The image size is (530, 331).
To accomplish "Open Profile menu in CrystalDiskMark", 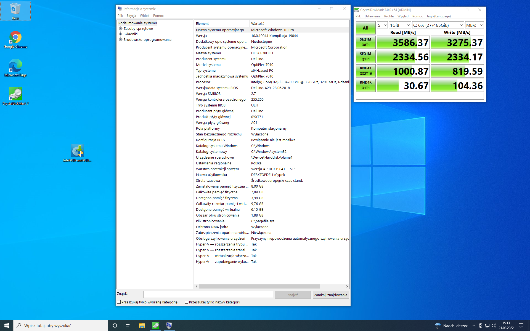I will pos(389,16).
